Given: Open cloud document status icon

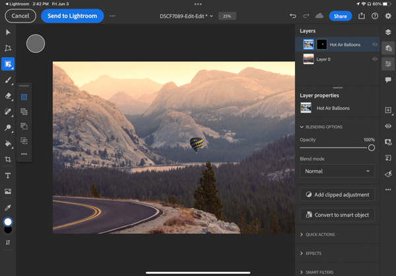Looking at the screenshot, I should point(319,16).
